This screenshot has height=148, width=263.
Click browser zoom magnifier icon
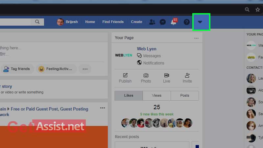pos(247,10)
